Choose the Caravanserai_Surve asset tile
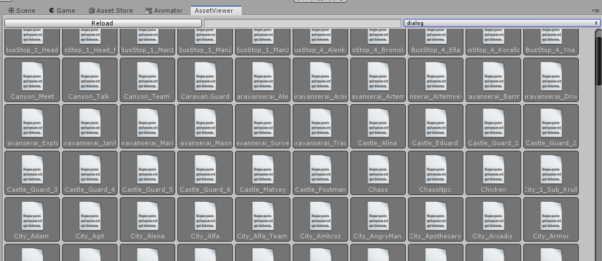The width and height of the screenshot is (602, 261). pyautogui.click(x=263, y=126)
